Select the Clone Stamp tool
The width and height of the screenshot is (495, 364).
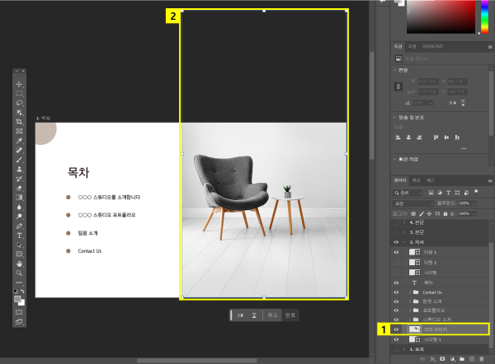19,170
